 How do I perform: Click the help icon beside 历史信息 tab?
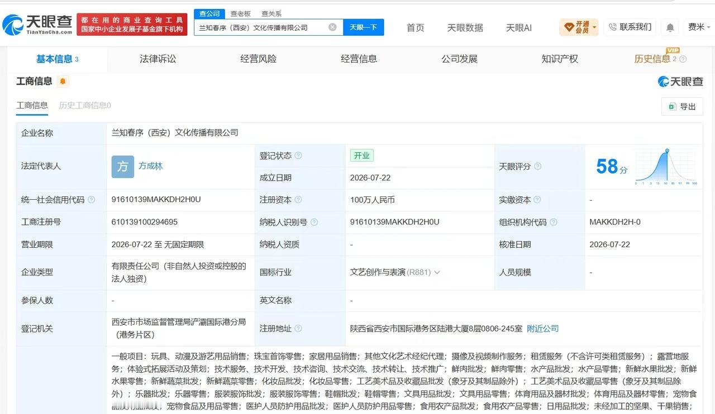pos(683,59)
